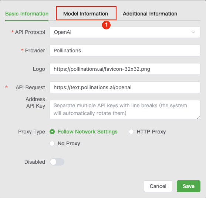This screenshot has height=198, width=206.
Task: Focus the Provider field containing Pollinations
Action: (x=125, y=51)
